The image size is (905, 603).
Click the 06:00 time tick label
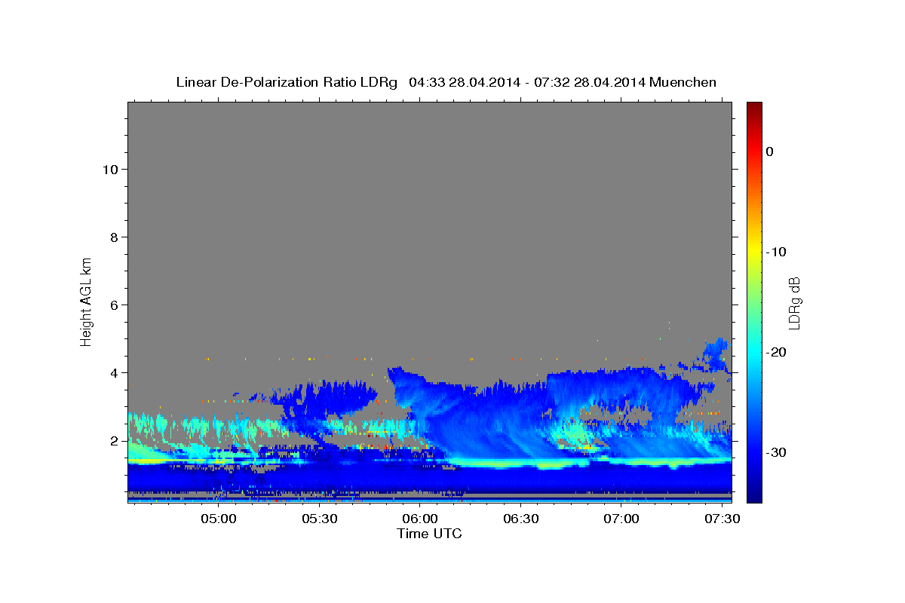click(420, 519)
